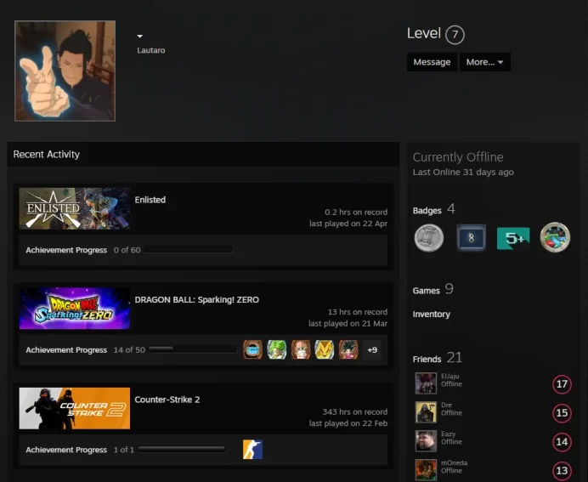The width and height of the screenshot is (588, 482).
Task: Click Dragon Ball 13 hrs on record text
Action: [x=358, y=312]
